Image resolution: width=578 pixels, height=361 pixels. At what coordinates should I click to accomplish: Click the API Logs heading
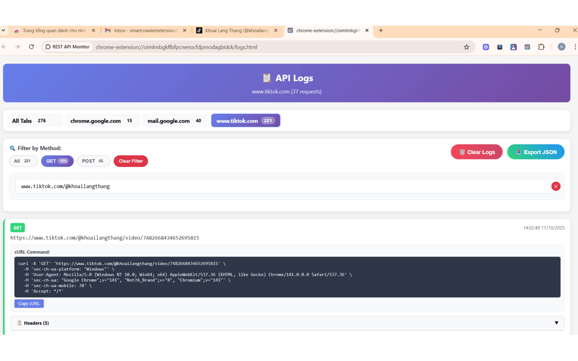click(288, 78)
